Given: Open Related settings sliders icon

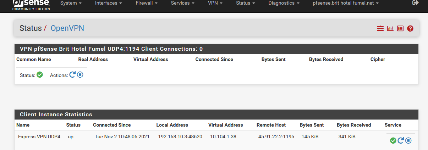Looking at the screenshot, I should click(x=380, y=28).
